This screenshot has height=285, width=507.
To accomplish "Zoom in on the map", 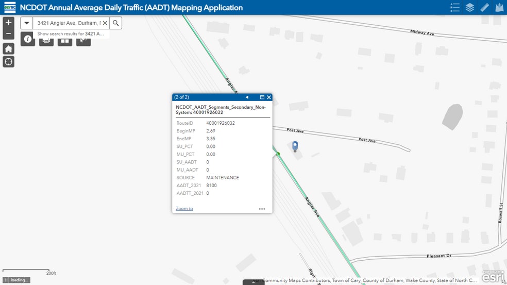I will pyautogui.click(x=8, y=22).
